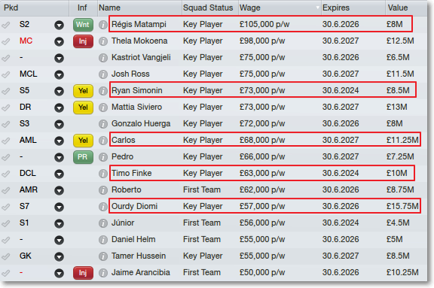Image resolution: width=434 pixels, height=288 pixels.
Task: Click Inj badge on Thela Mokoena row
Action: pyautogui.click(x=83, y=41)
